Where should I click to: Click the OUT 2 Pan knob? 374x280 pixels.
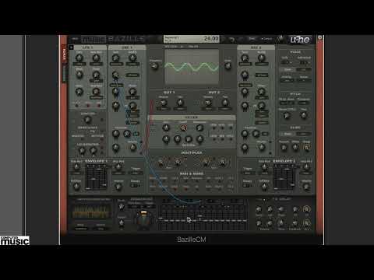tap(225, 103)
